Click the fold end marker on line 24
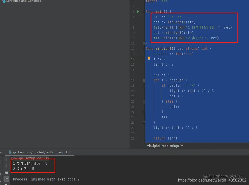The image size is (249, 185). tap(144, 112)
